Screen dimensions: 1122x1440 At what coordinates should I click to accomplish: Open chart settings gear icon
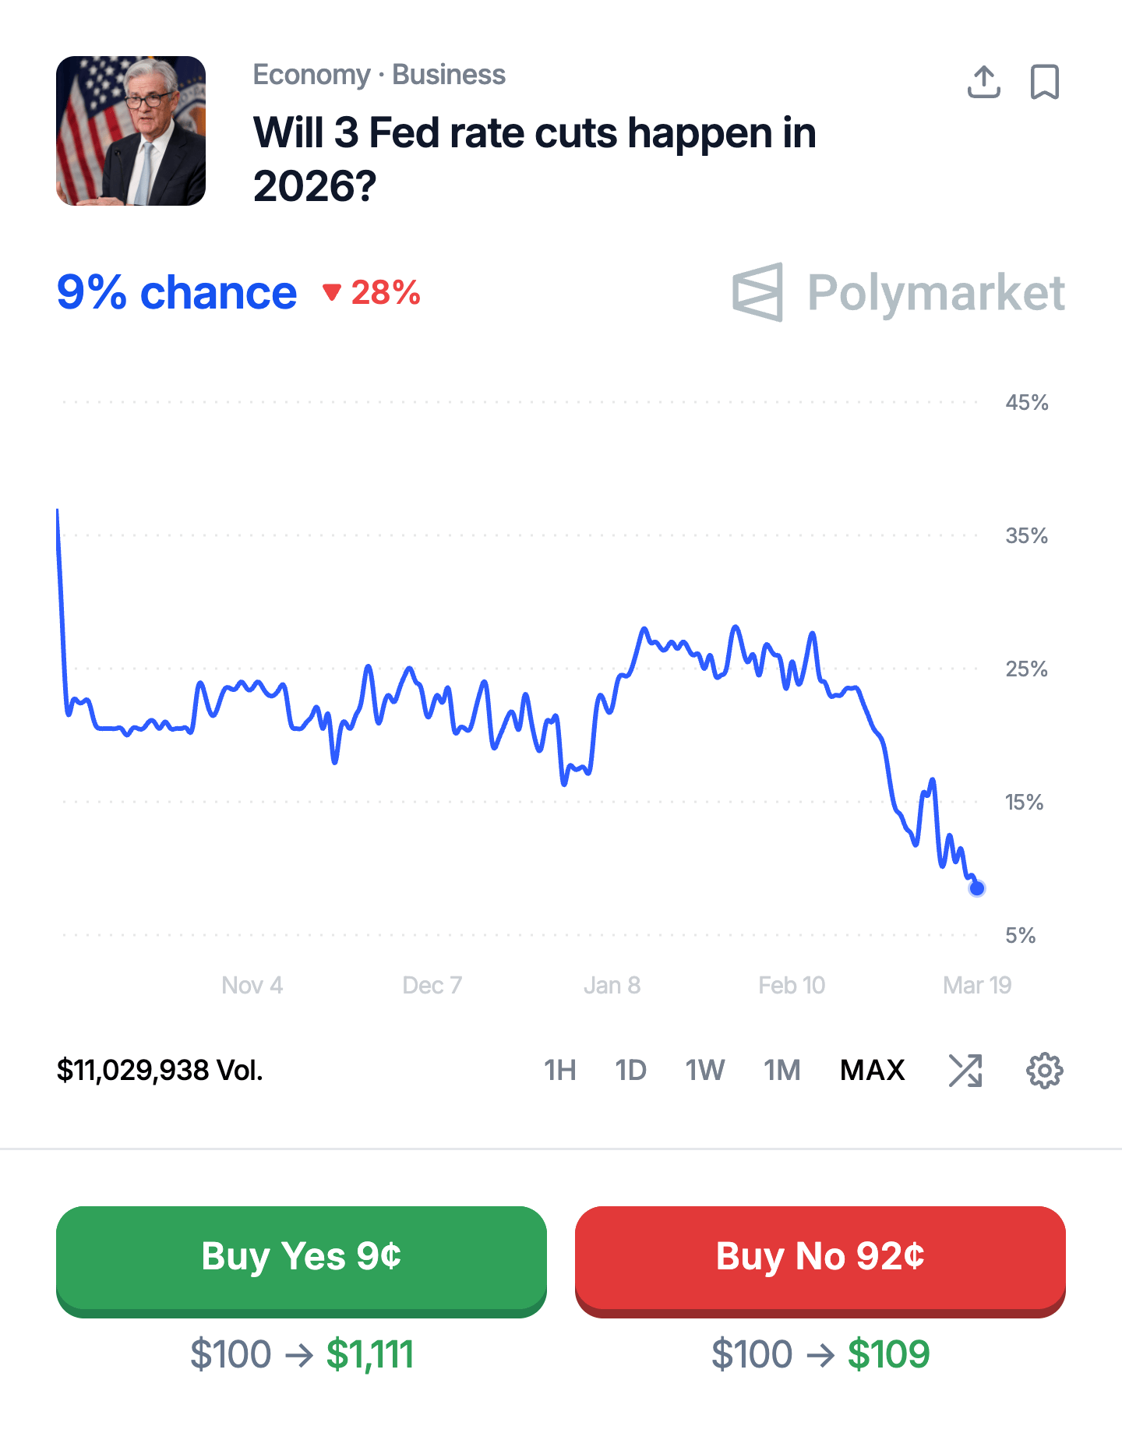click(x=1044, y=1071)
